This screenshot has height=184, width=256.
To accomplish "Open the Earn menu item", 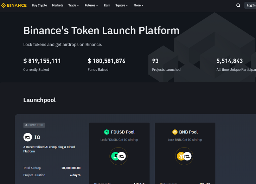I will pos(107,5).
